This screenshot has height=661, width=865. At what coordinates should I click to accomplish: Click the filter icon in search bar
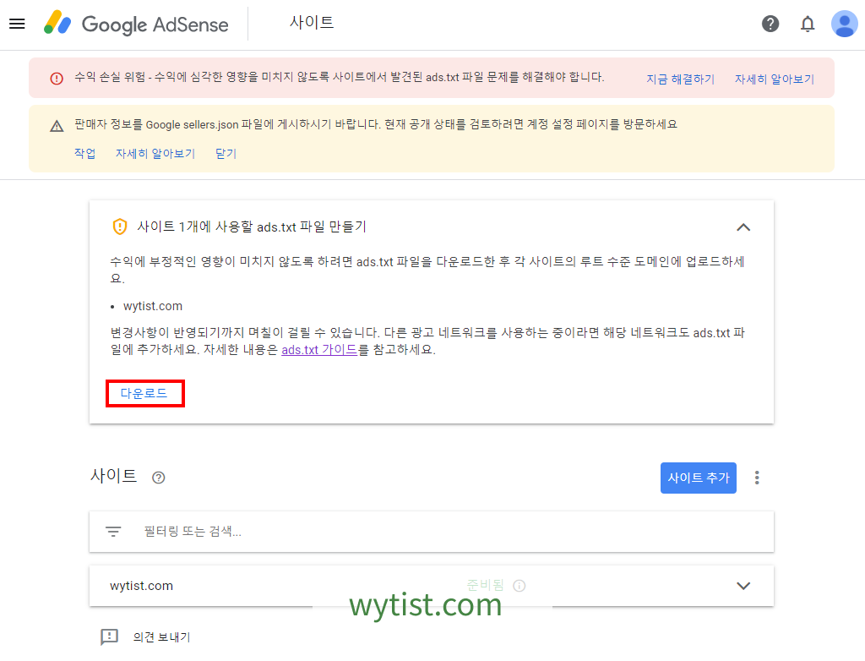click(113, 531)
